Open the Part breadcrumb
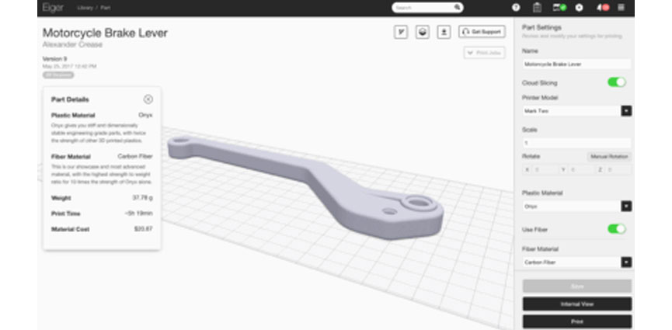 point(106,8)
